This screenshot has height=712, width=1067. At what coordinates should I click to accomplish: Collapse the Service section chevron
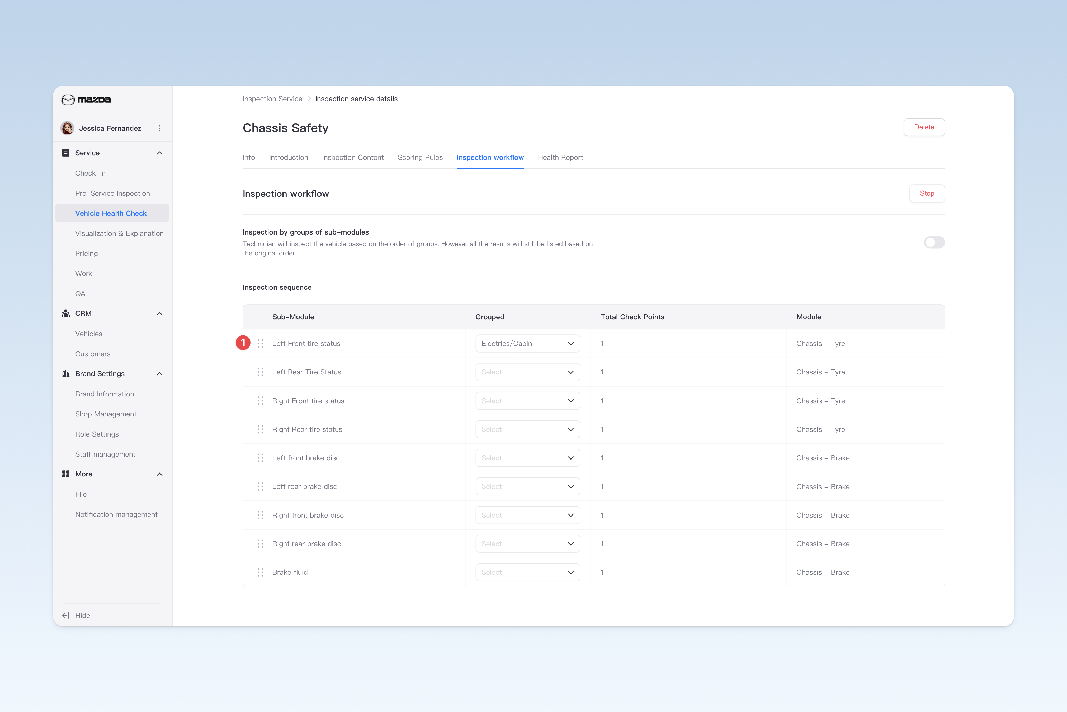[159, 153]
